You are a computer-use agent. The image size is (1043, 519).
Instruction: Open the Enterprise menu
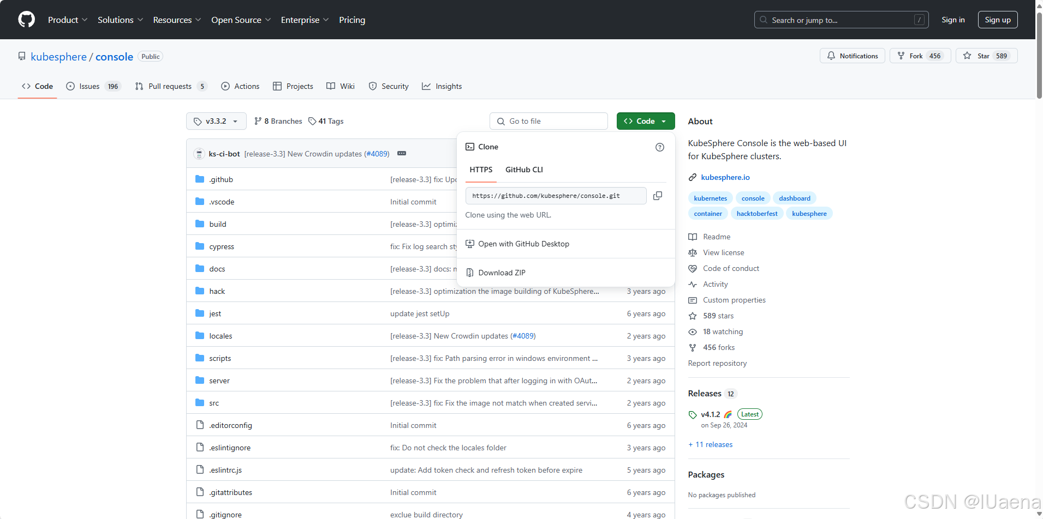[305, 20]
